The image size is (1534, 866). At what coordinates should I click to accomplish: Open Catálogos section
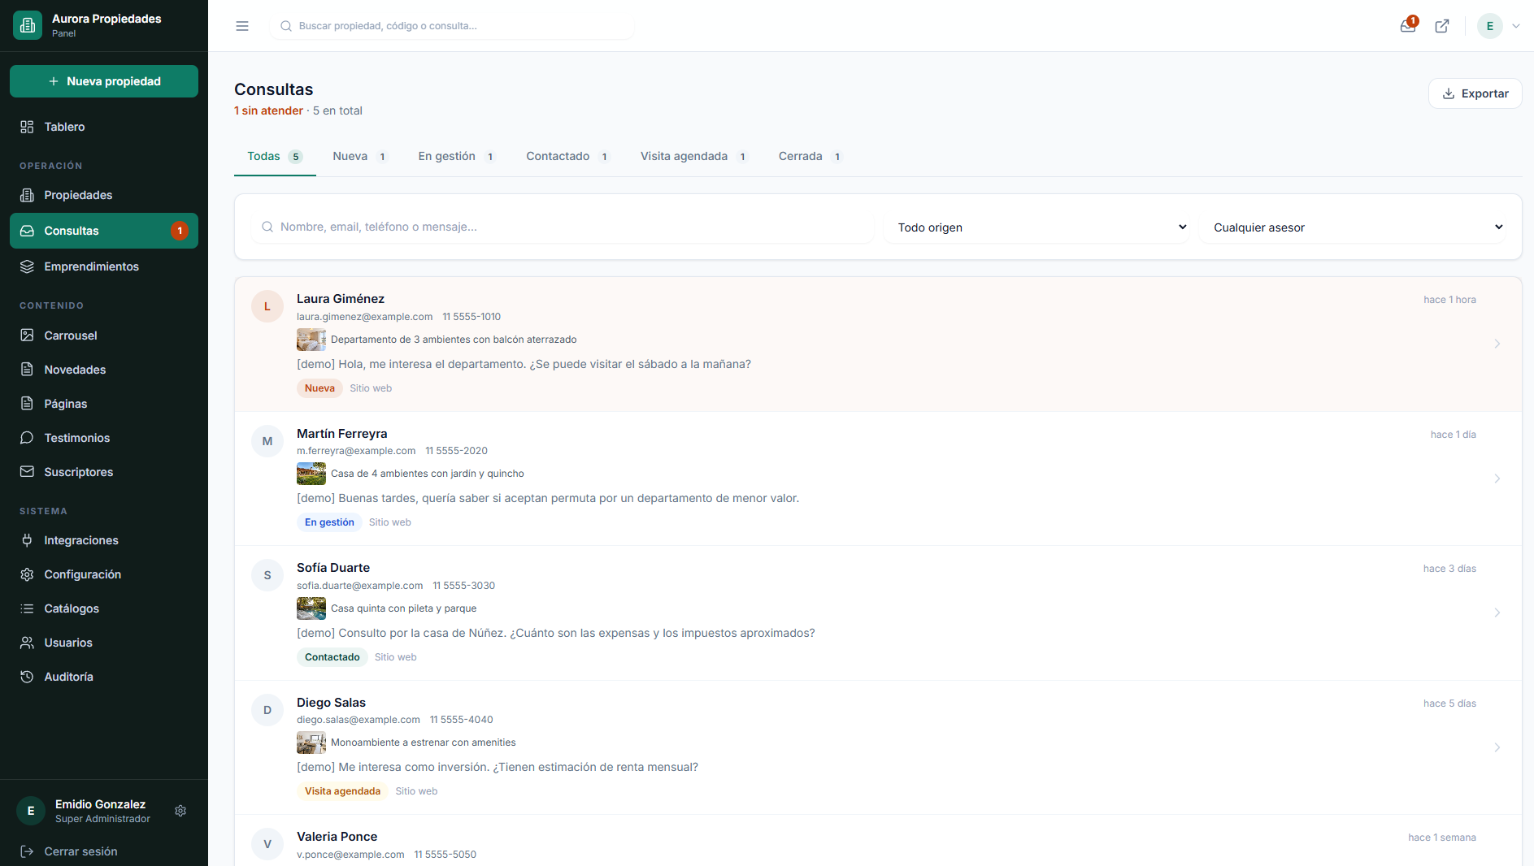point(104,608)
